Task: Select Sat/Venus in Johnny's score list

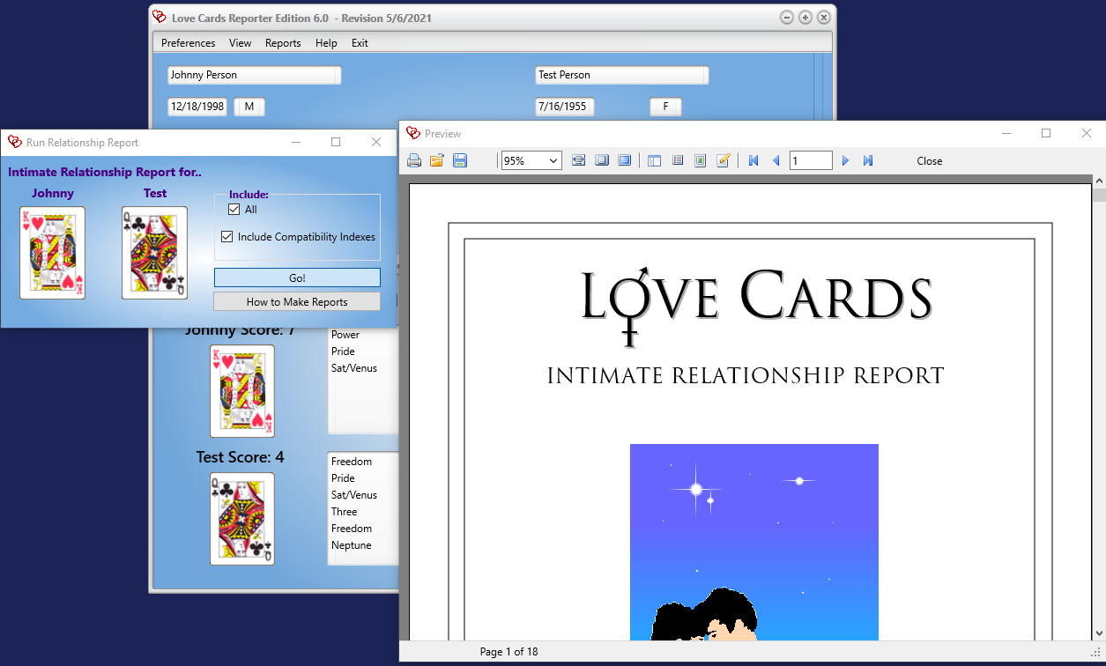Action: coord(354,368)
